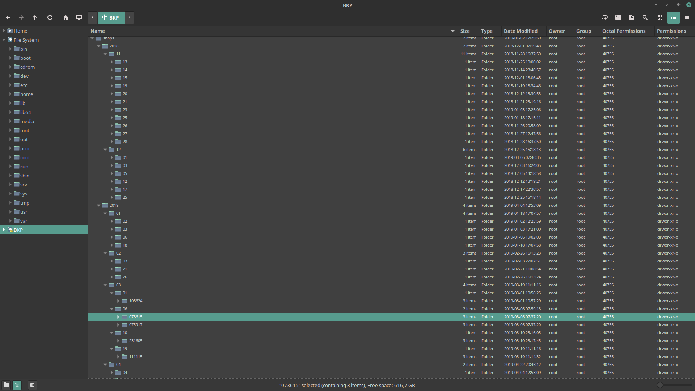Toggle the location entry arrow icon

tap(605, 17)
